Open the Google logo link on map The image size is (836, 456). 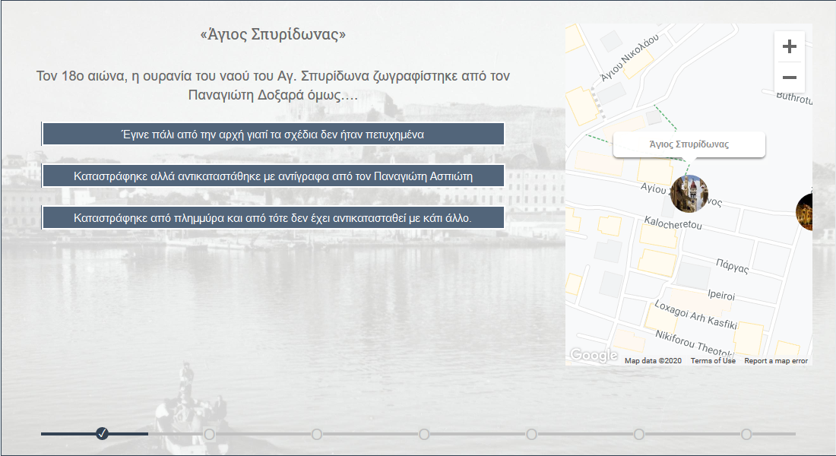coord(593,355)
